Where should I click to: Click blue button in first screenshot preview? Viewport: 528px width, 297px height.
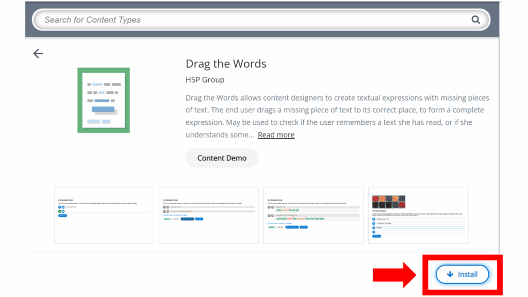[x=63, y=216]
